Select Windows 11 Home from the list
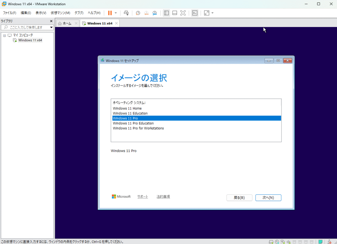This screenshot has width=337, height=244. pos(127,109)
